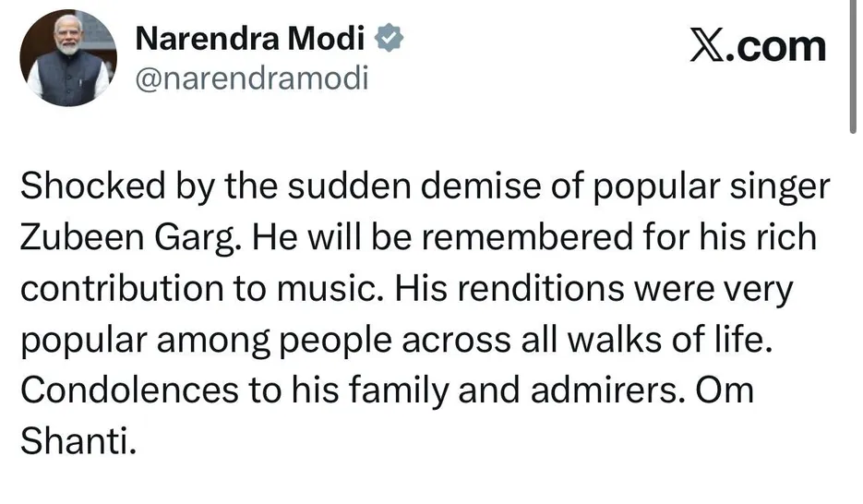
Task: Click the vertical scrollbar on the right edge
Action: coord(854,65)
